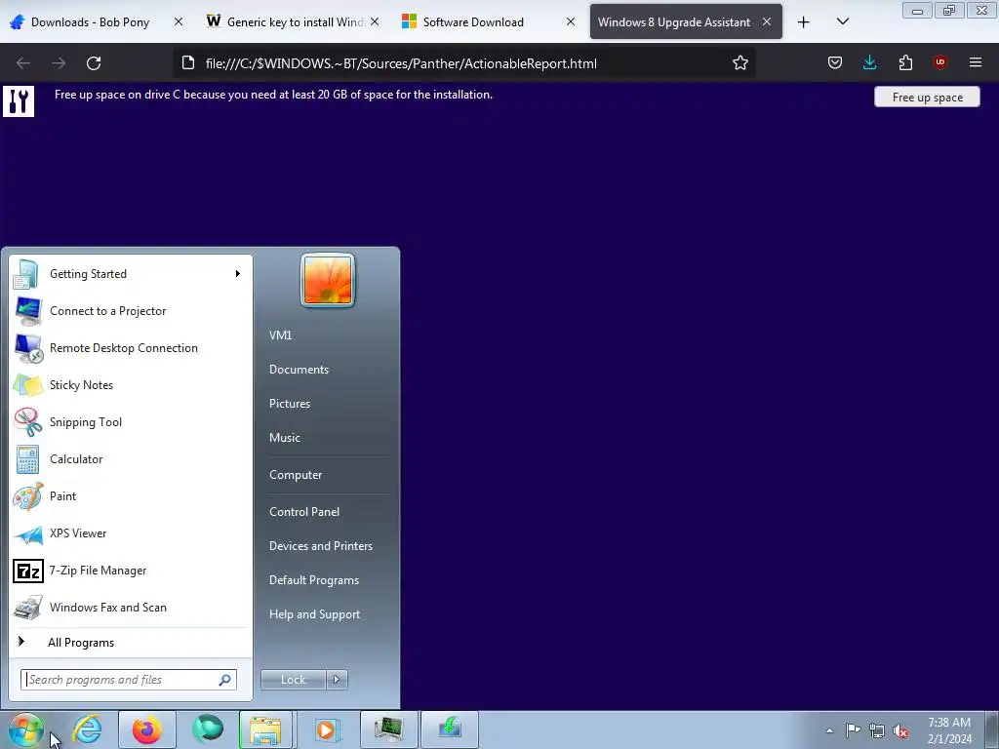999x749 pixels.
Task: Click the green globe taskbar icon
Action: coord(209,729)
